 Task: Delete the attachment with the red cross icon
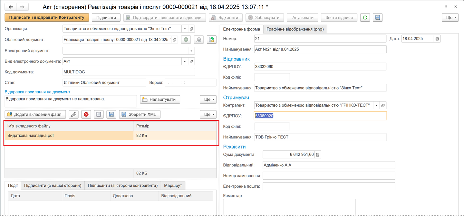(86, 114)
